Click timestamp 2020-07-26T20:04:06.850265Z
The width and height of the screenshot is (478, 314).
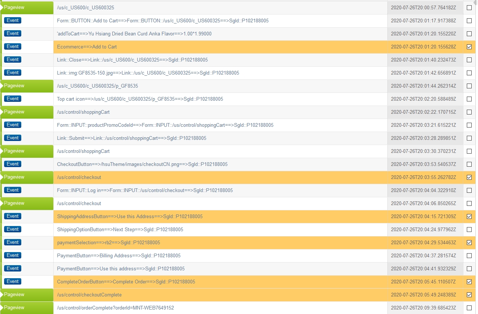point(424,204)
